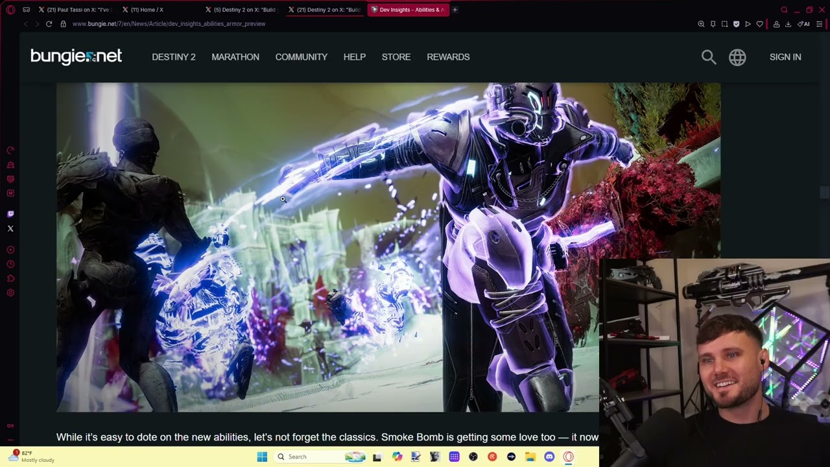830x467 pixels.
Task: Open the Destiny 2 nav menu
Action: coord(174,57)
